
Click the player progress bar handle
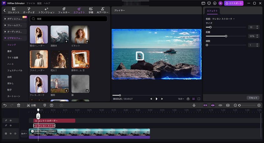pyautogui.click(x=120, y=95)
